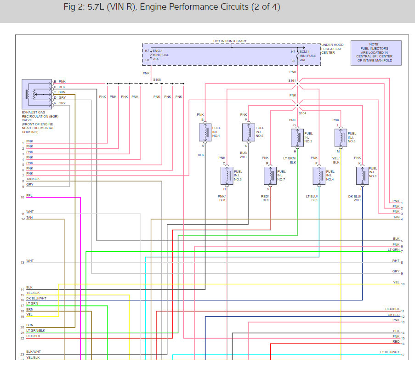This screenshot has height=373, width=415.
Task: Click the 'UNDER HOOD FUSE-RELAY CENTER' label
Action: point(332,49)
